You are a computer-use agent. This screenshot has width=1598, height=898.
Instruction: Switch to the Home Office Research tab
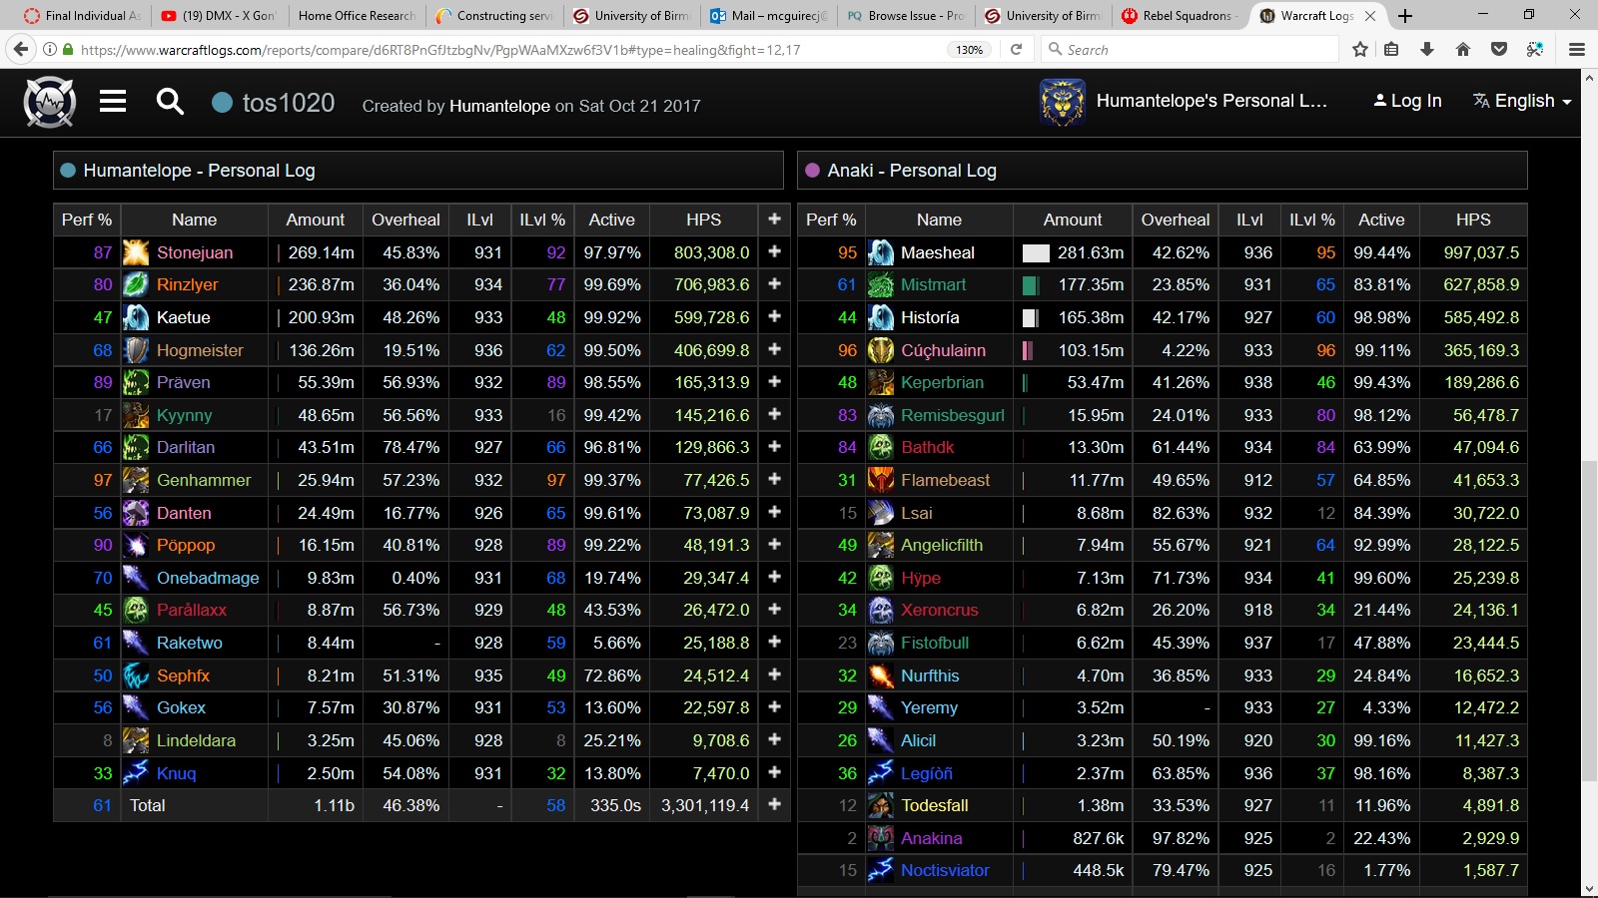coord(356,16)
